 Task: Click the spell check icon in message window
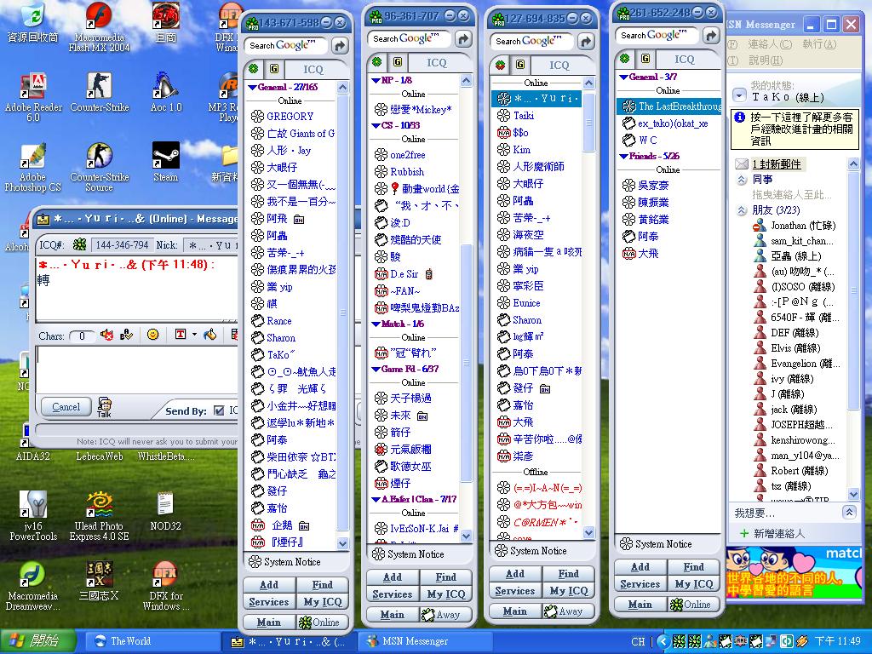[126, 335]
